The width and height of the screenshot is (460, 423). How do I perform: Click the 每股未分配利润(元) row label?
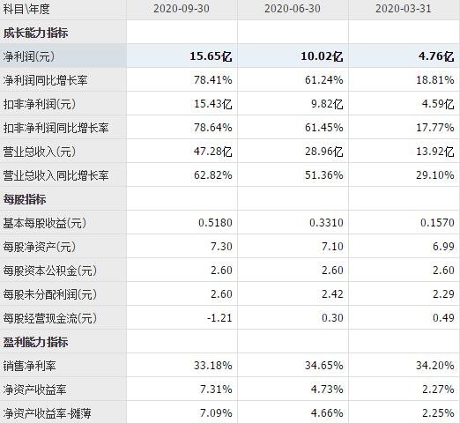50,294
